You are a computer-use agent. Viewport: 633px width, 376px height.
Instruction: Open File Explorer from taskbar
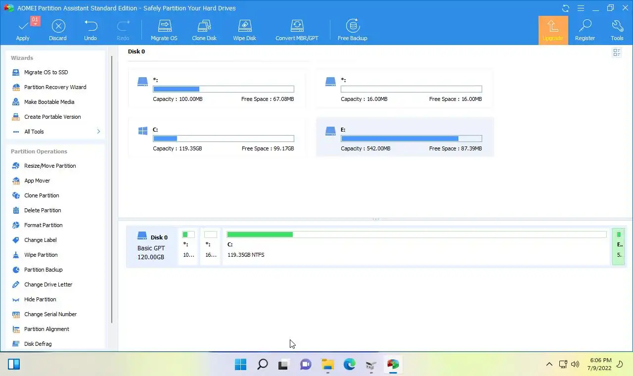[x=327, y=365]
